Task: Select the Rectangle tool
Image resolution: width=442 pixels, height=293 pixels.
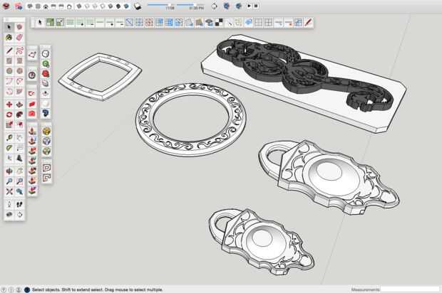Action: pyautogui.click(x=9, y=60)
